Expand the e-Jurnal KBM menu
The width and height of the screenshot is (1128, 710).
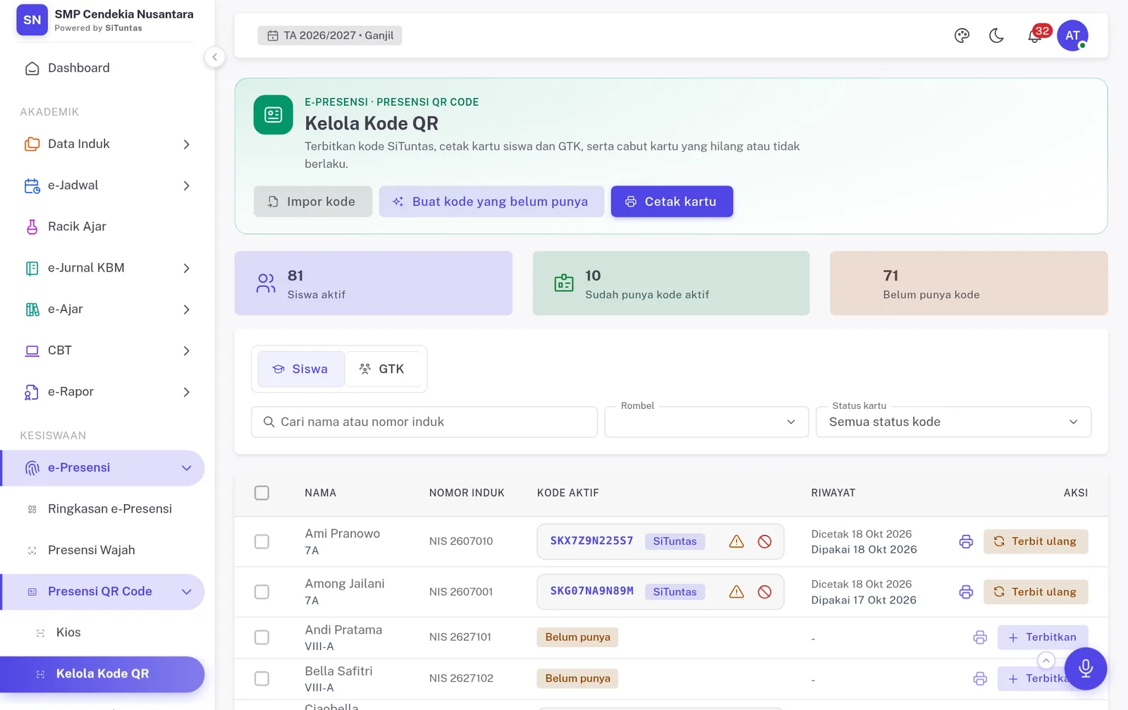(107, 268)
